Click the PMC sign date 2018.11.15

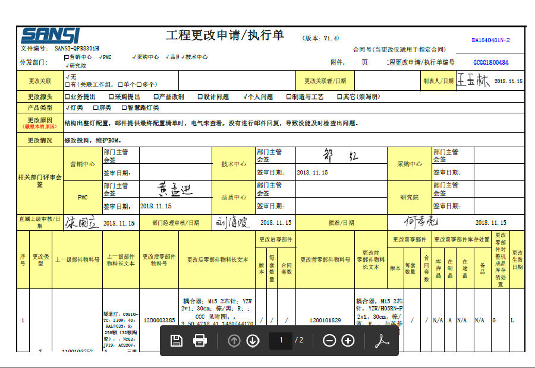[156, 206]
